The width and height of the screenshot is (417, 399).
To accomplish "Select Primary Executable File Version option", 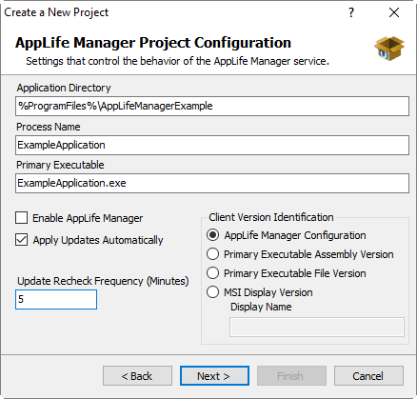I will tap(212, 273).
